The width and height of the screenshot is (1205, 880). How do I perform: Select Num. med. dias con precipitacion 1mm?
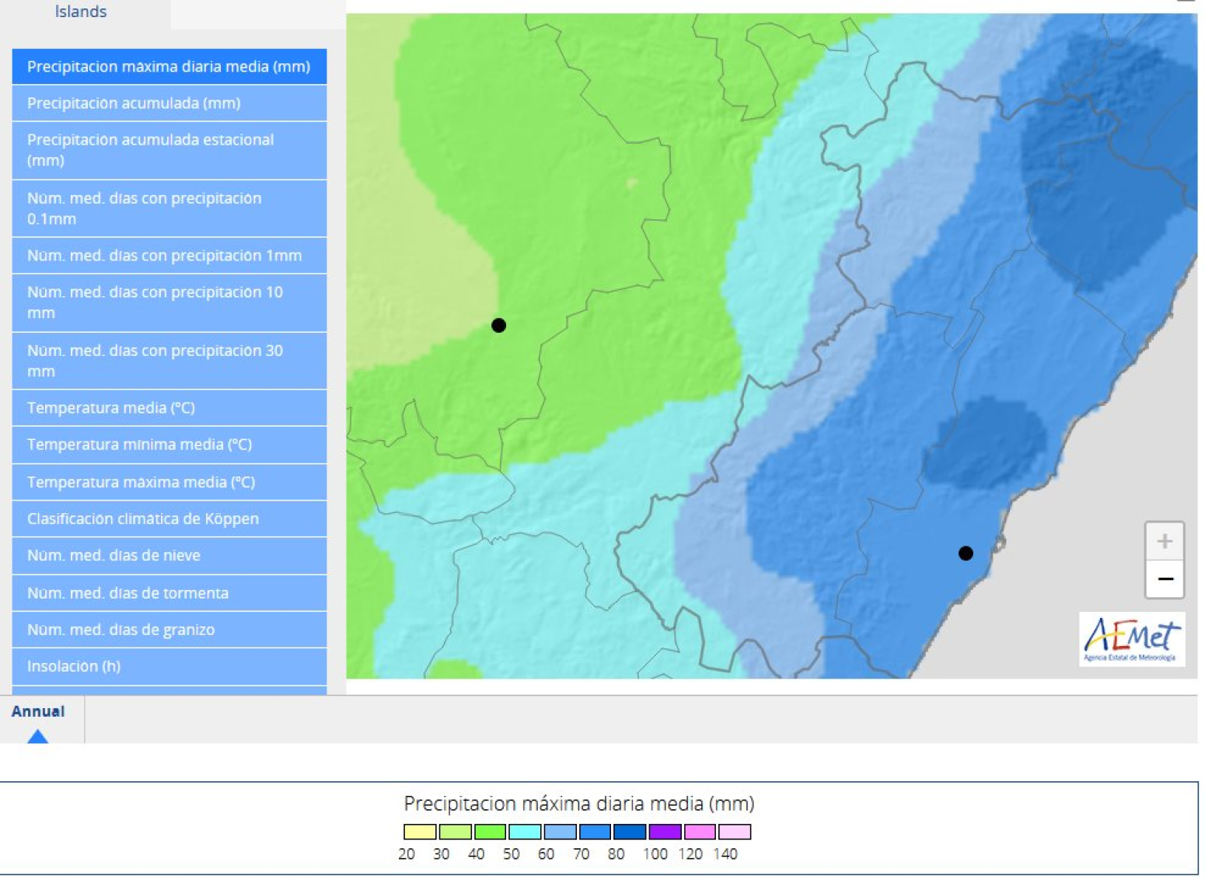coord(169,256)
